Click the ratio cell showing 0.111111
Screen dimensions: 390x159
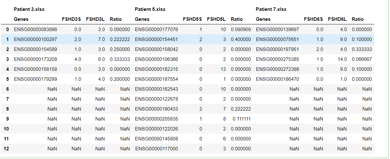pyautogui.click(x=242, y=119)
